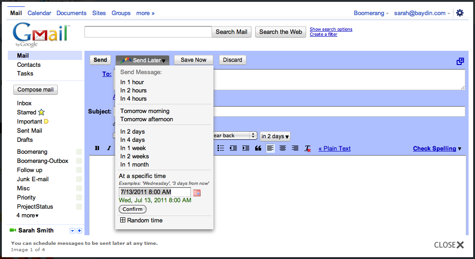Remove text formatting icon
475x259 pixels.
click(x=308, y=148)
